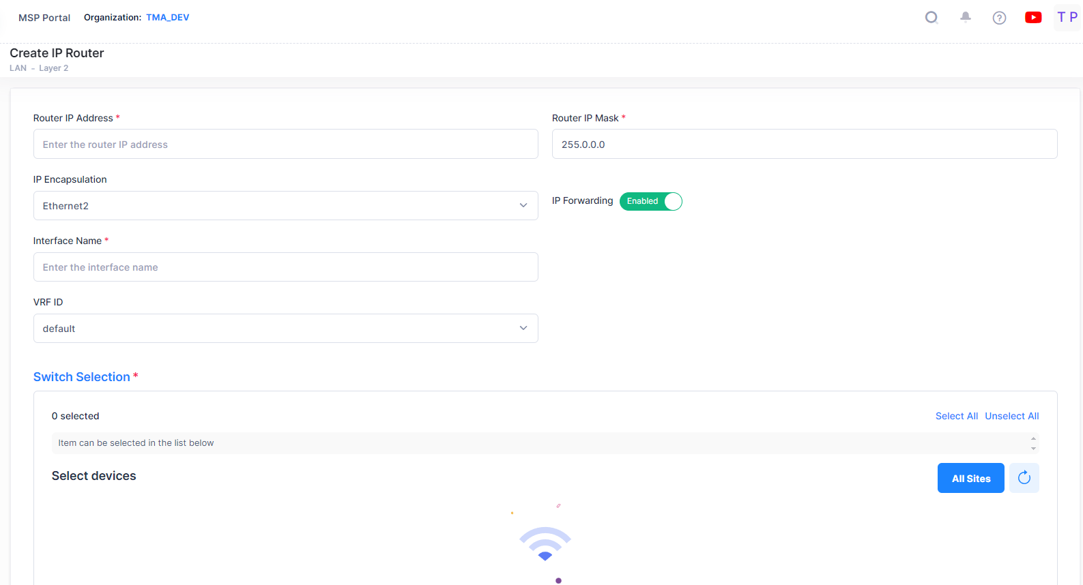The image size is (1083, 585).
Task: Click the search magnifier icon
Action: point(932,18)
